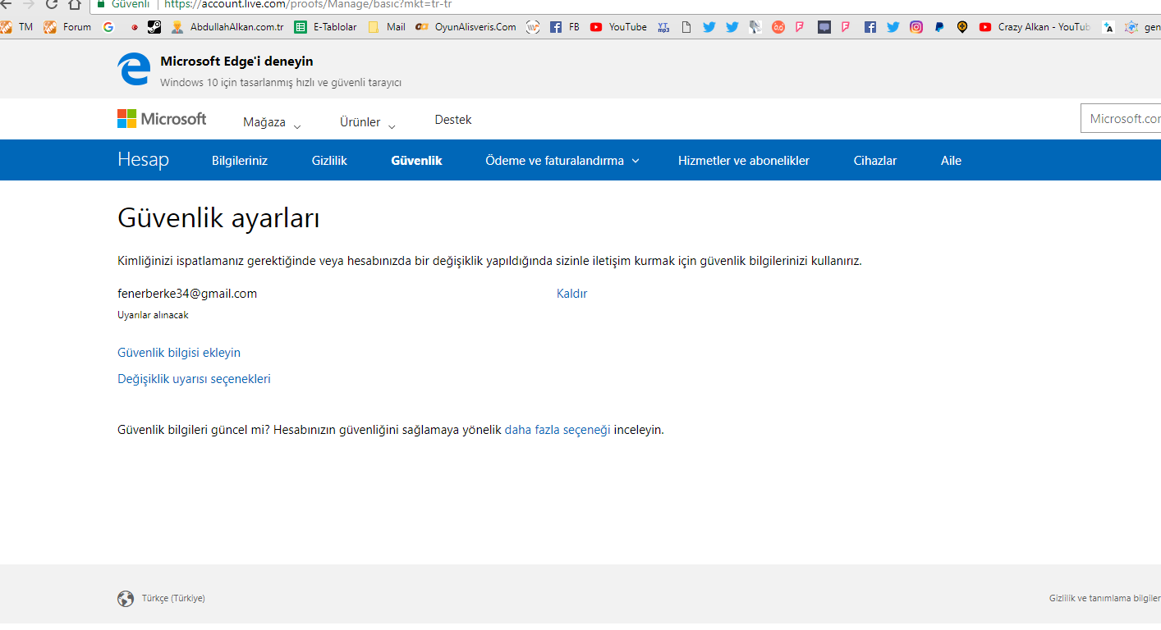
Task: Click the browser back arrow
Action: (5, 4)
